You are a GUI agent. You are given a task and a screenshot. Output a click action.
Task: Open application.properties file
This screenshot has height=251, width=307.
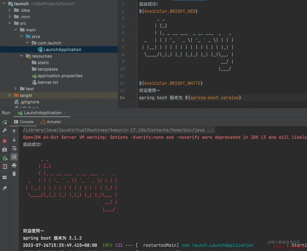click(57, 76)
